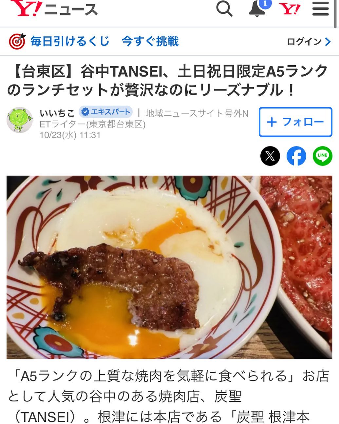Open the yakiniku egg bowl photo
Image resolution: width=339 pixels, height=424 pixels.
(169, 267)
